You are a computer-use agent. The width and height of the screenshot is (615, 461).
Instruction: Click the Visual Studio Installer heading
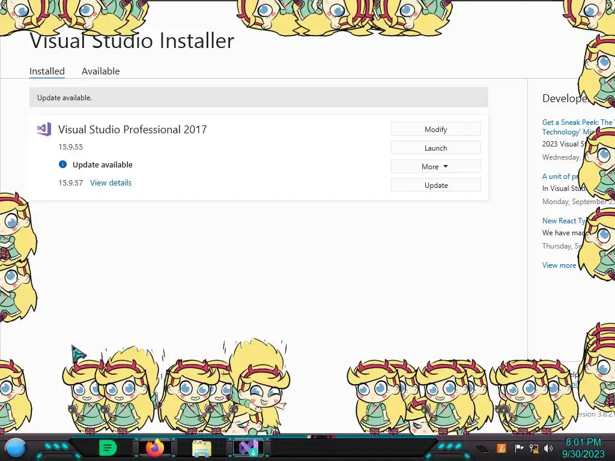(132, 41)
